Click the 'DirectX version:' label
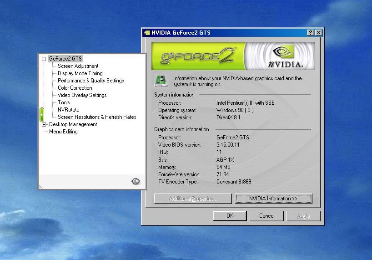This screenshot has height=260, width=372. point(176,117)
